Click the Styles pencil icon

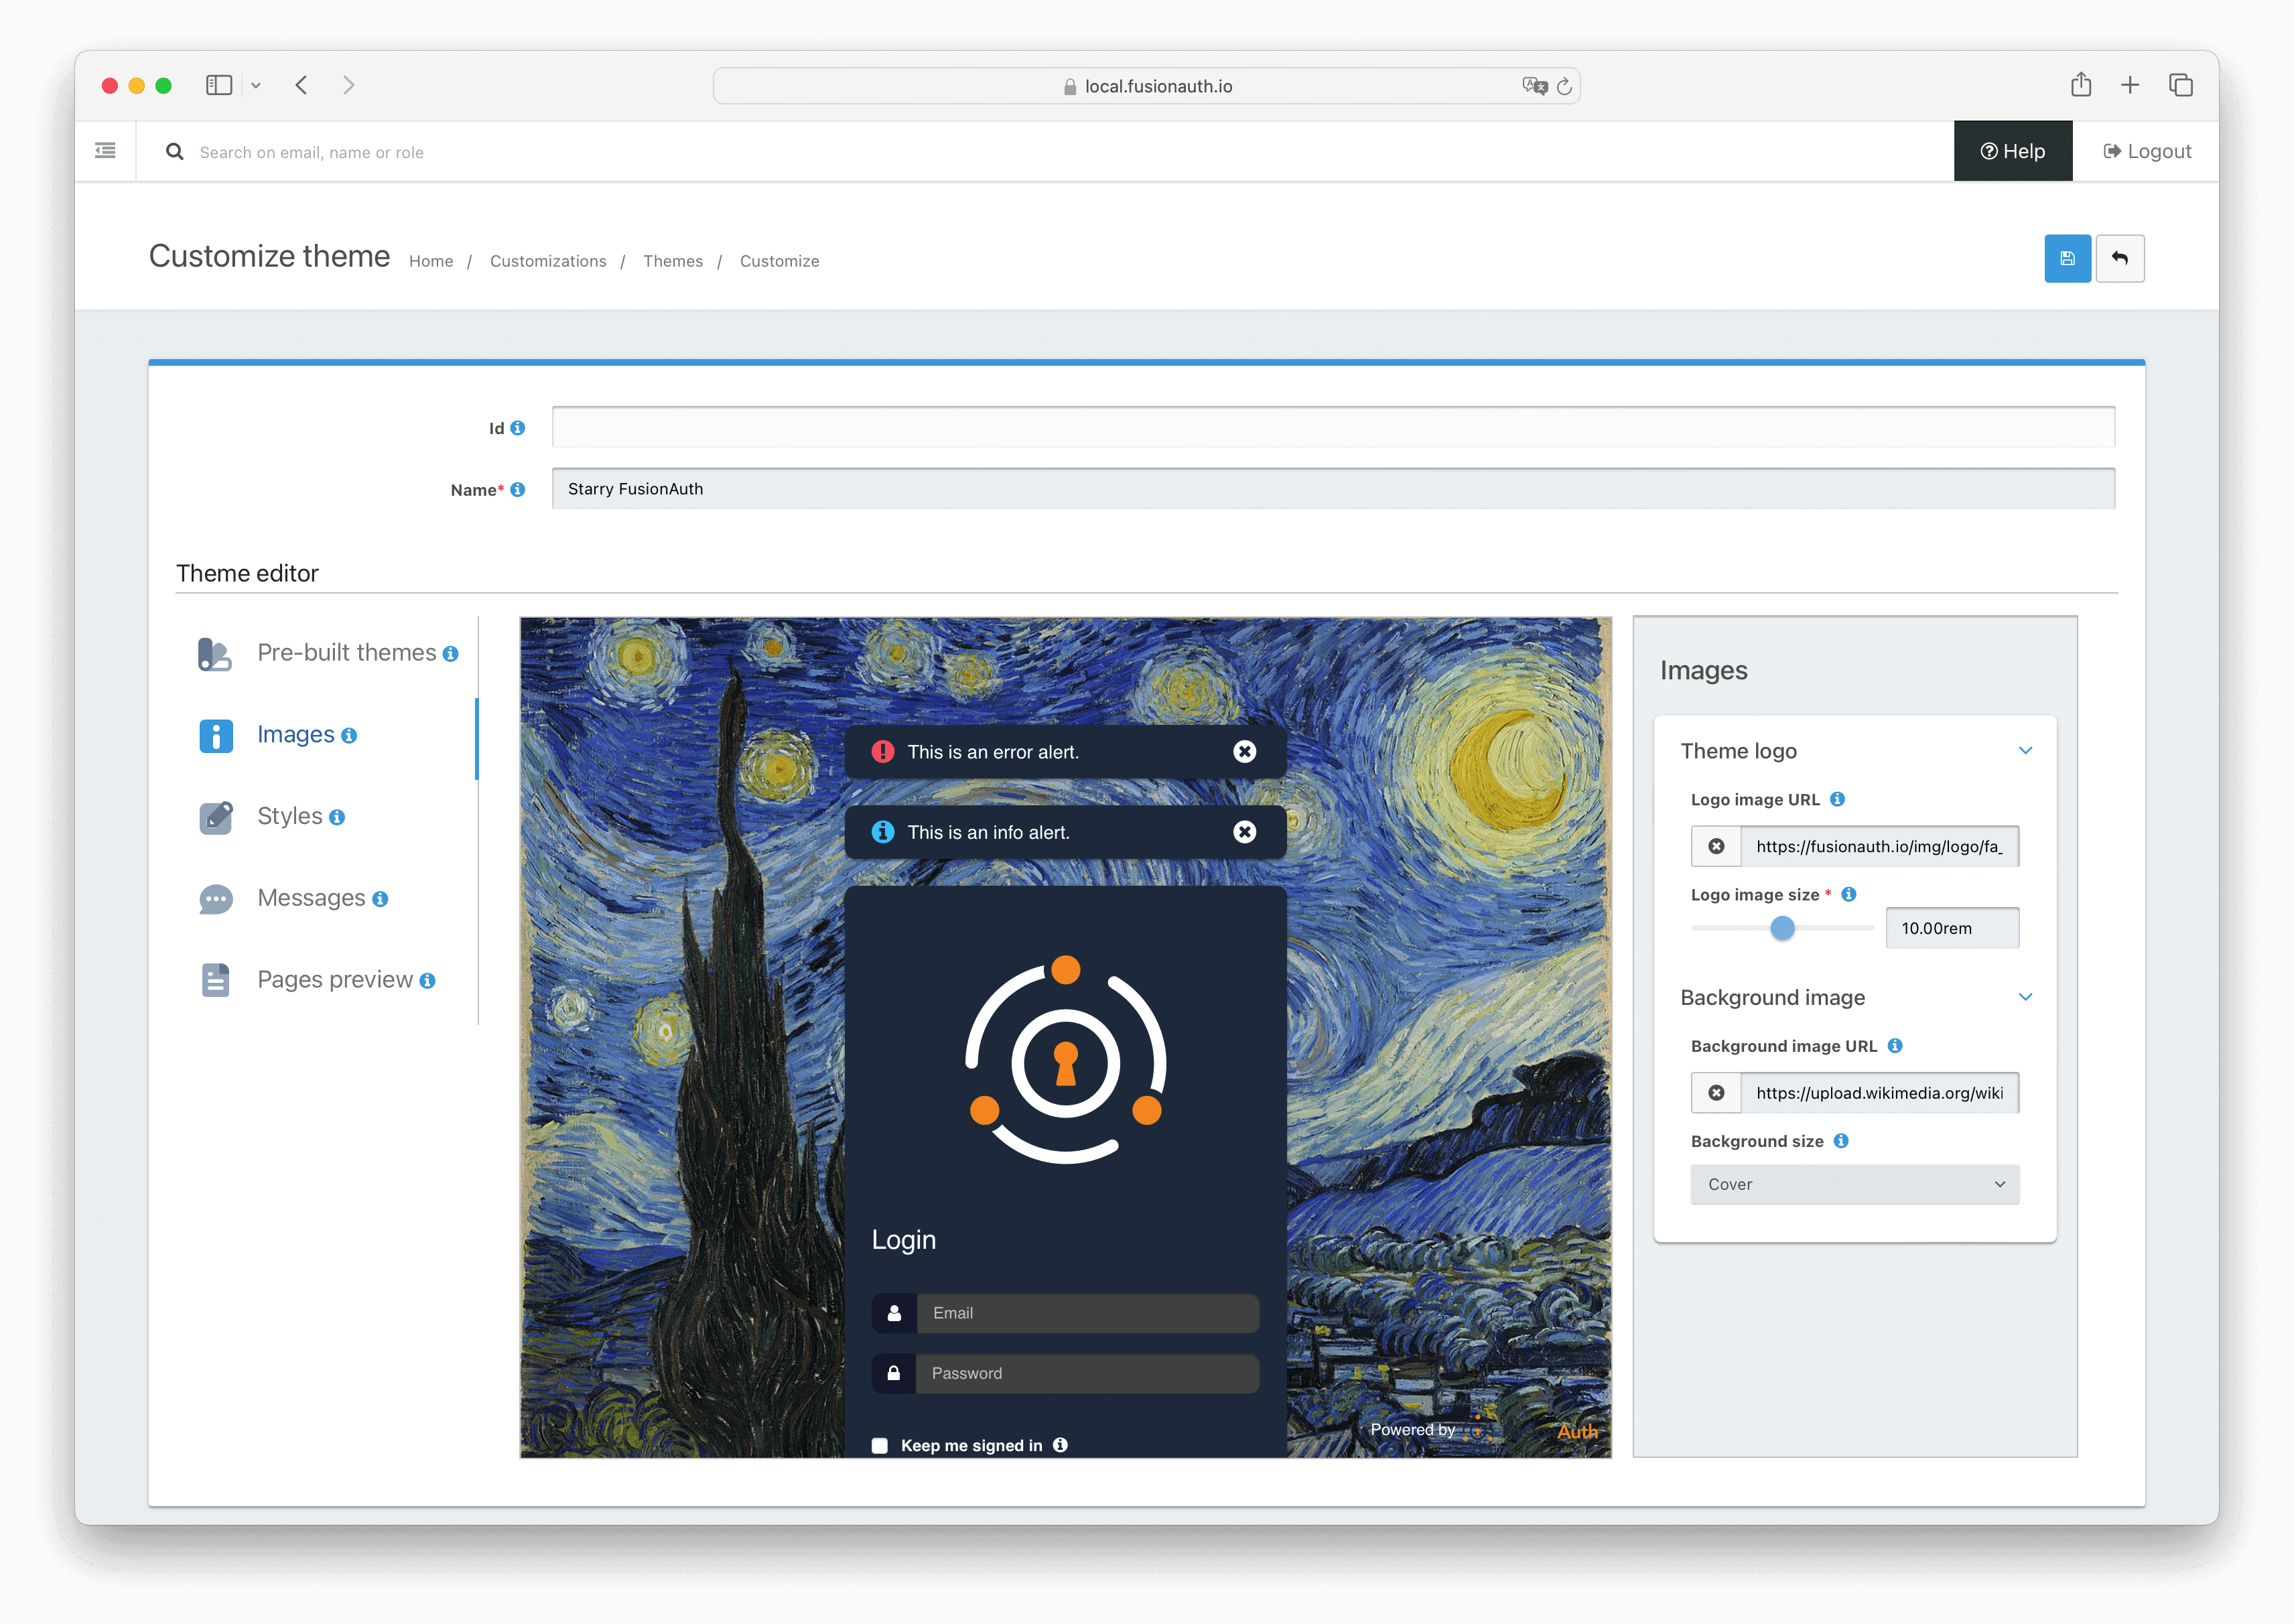click(215, 817)
